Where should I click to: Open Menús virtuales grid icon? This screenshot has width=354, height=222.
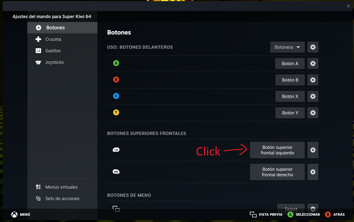[x=38, y=187]
